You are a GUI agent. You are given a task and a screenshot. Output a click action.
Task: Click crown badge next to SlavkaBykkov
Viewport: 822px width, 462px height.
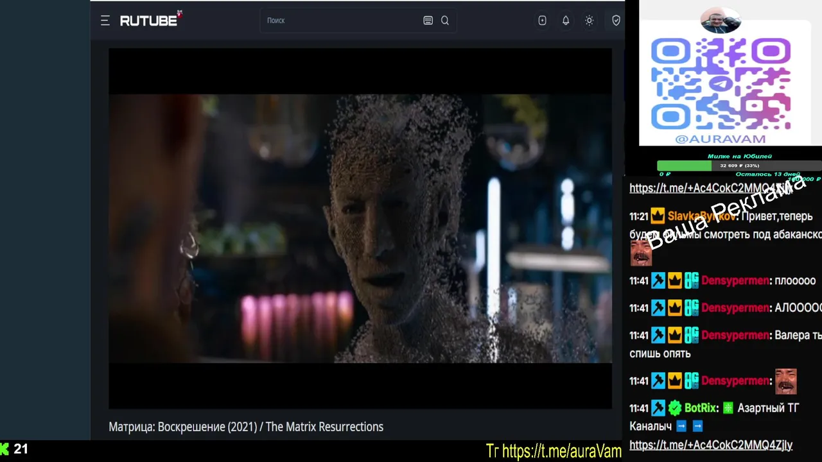click(x=658, y=216)
